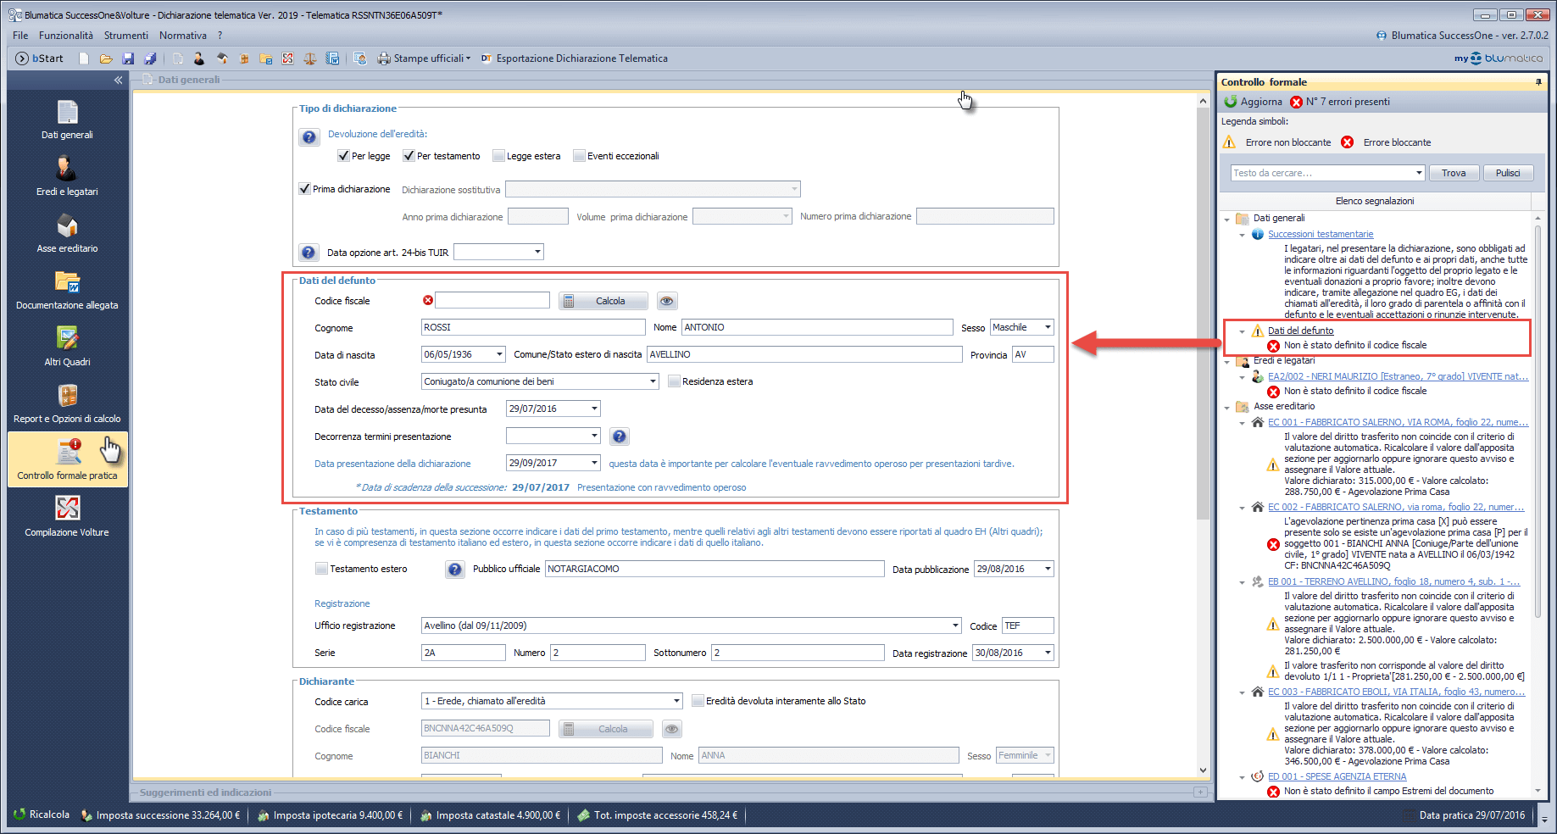Click help icon beside Devoluzione dell'eredità

tap(309, 137)
